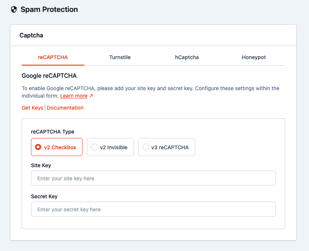The width and height of the screenshot is (309, 251).
Task: Focus the Site Key input field
Action: tap(153, 178)
